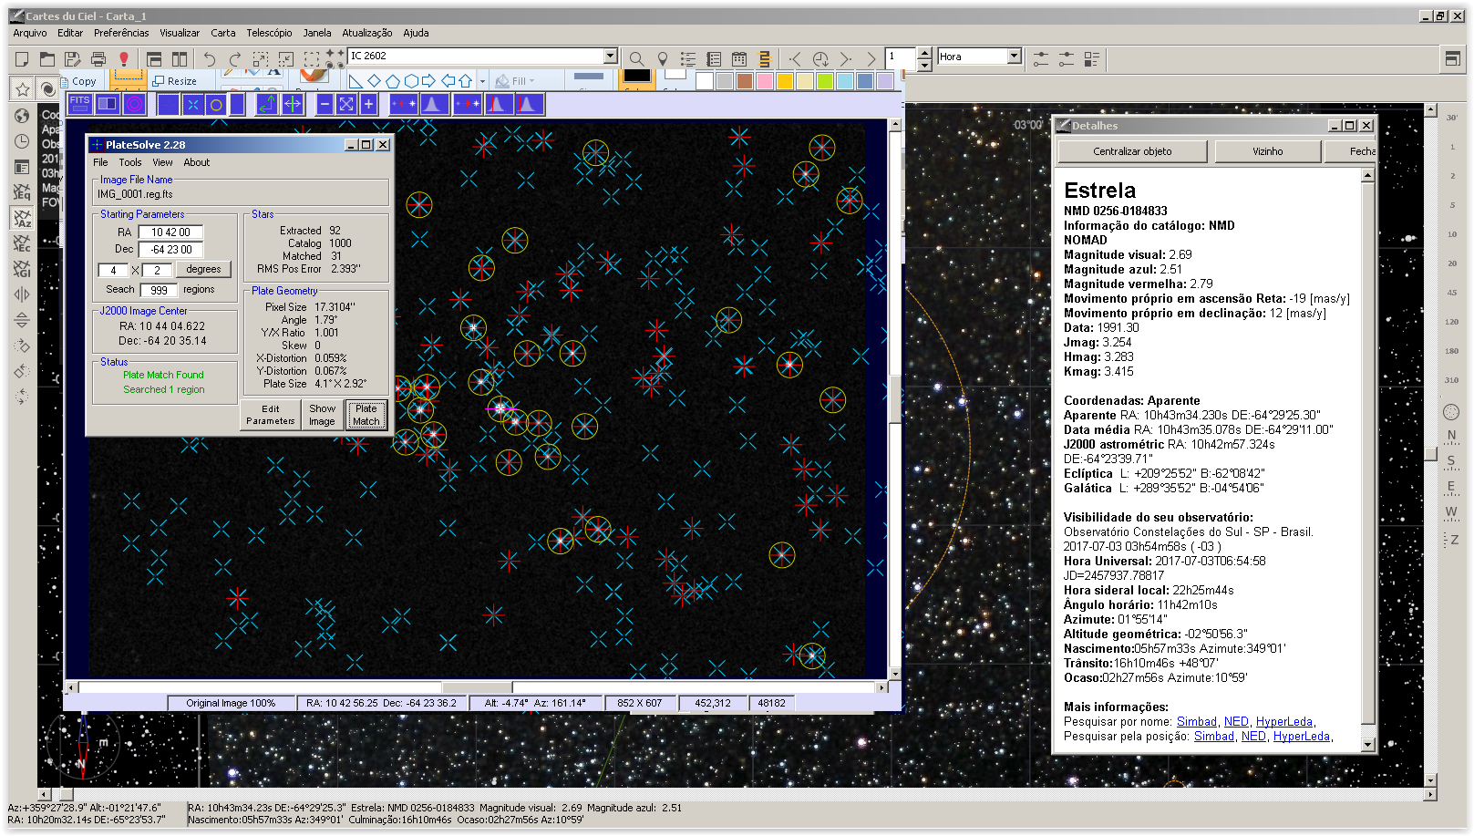This screenshot has width=1474, height=836.
Task: Edit the Dec starting parameter field
Action: 170,250
